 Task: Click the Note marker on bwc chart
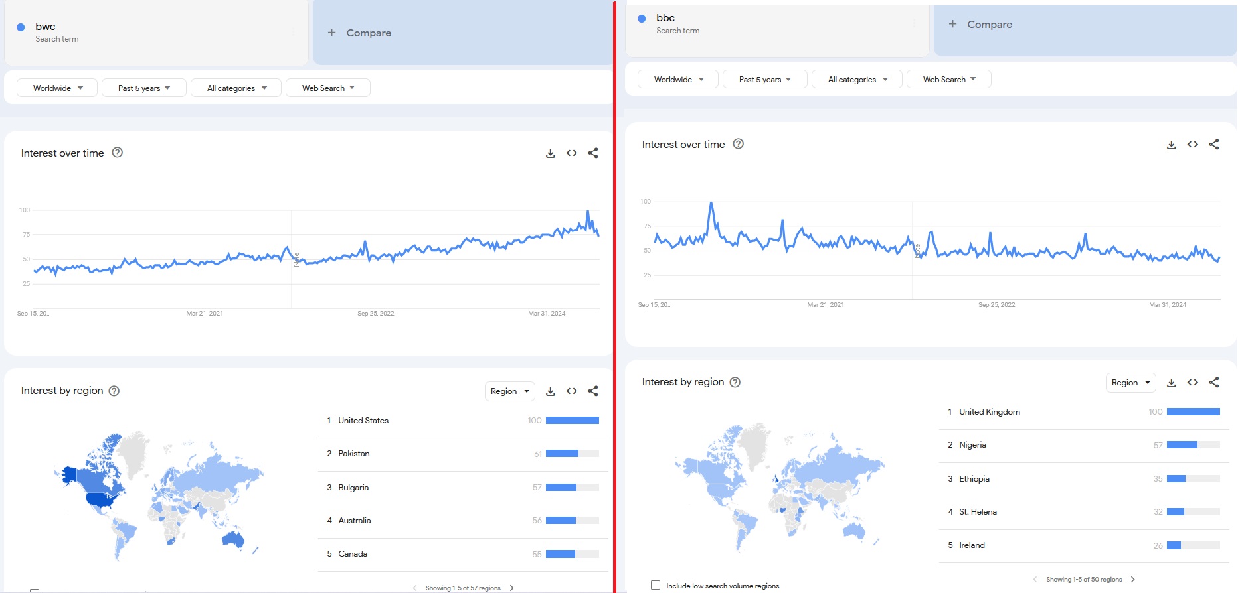297,259
